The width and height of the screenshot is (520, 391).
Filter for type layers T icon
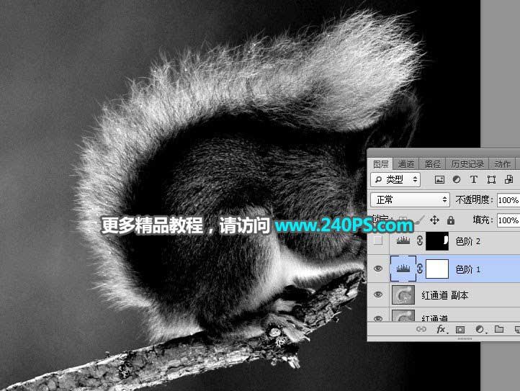(x=474, y=180)
